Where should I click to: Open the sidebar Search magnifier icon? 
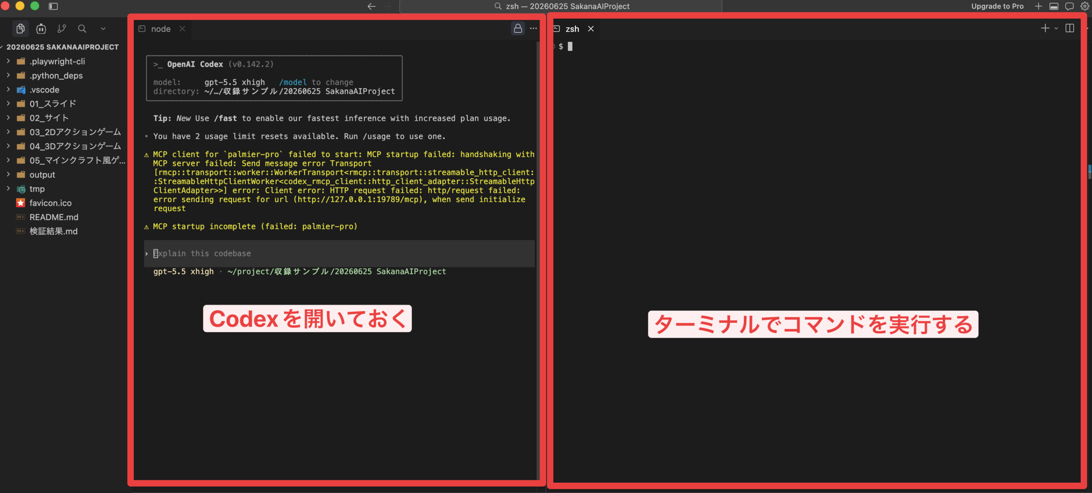pyautogui.click(x=82, y=29)
